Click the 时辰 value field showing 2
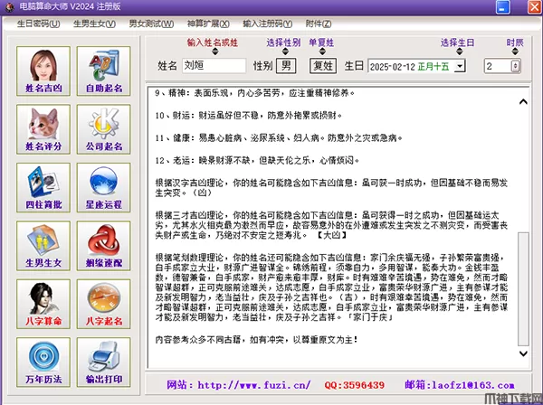Image resolution: width=543 pixels, height=405 pixels. coord(498,66)
